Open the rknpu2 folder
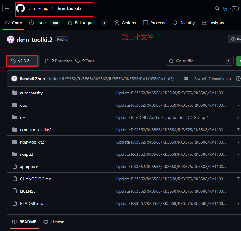The height and width of the screenshot is (231, 241). pyautogui.click(x=27, y=154)
